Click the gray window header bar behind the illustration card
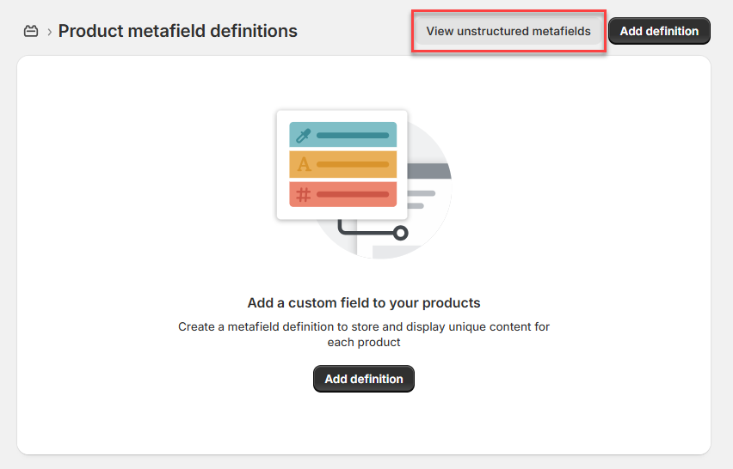This screenshot has width=733, height=469. click(428, 172)
